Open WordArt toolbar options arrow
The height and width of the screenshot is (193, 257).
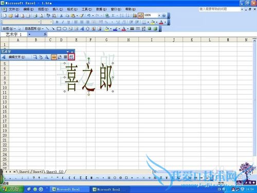68,51
